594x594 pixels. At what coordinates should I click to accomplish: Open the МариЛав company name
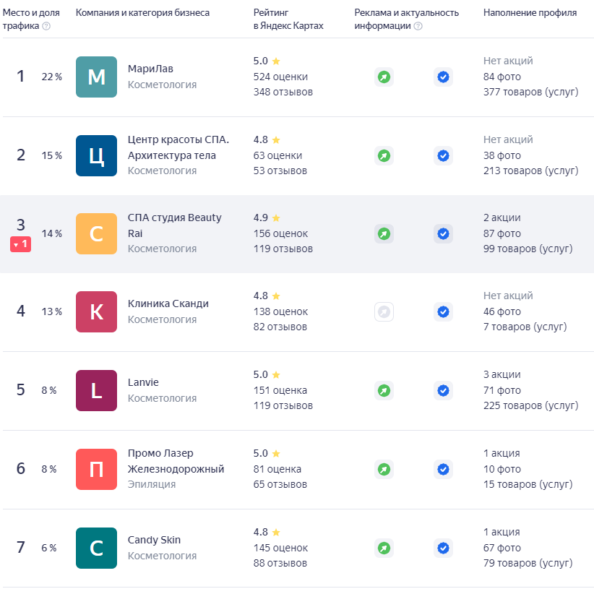click(150, 69)
